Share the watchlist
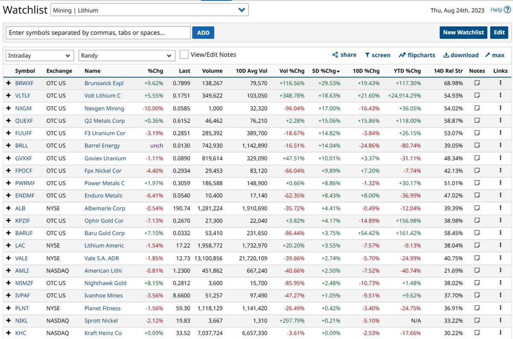Image resolution: width=513 pixels, height=339 pixels. [344, 55]
